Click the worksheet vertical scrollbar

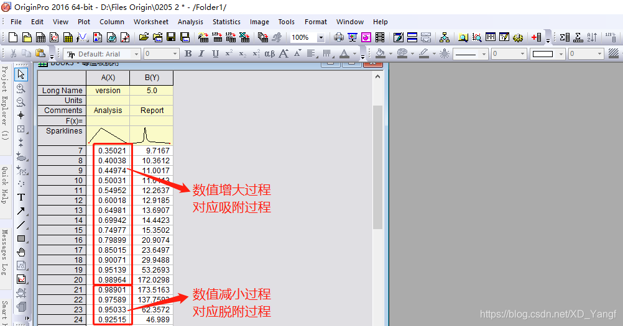[377, 166]
